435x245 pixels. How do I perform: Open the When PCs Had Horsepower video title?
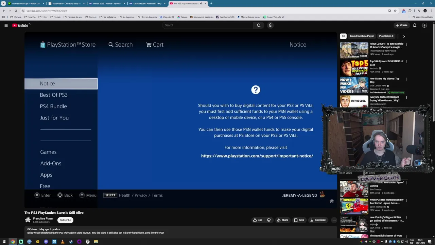coord(386,201)
